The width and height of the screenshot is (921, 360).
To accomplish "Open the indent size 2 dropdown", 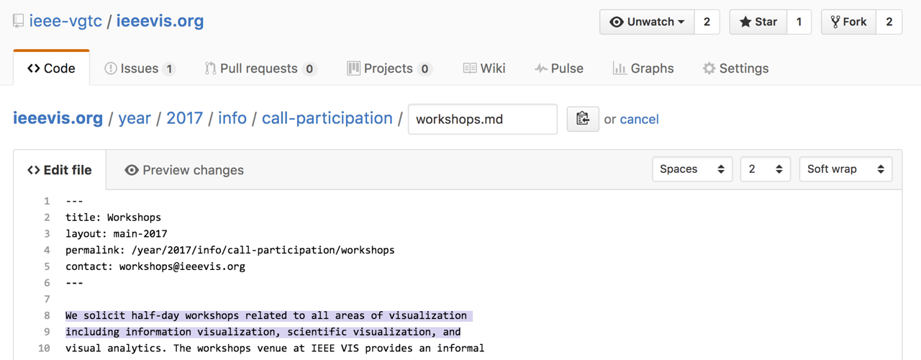I will [765, 169].
